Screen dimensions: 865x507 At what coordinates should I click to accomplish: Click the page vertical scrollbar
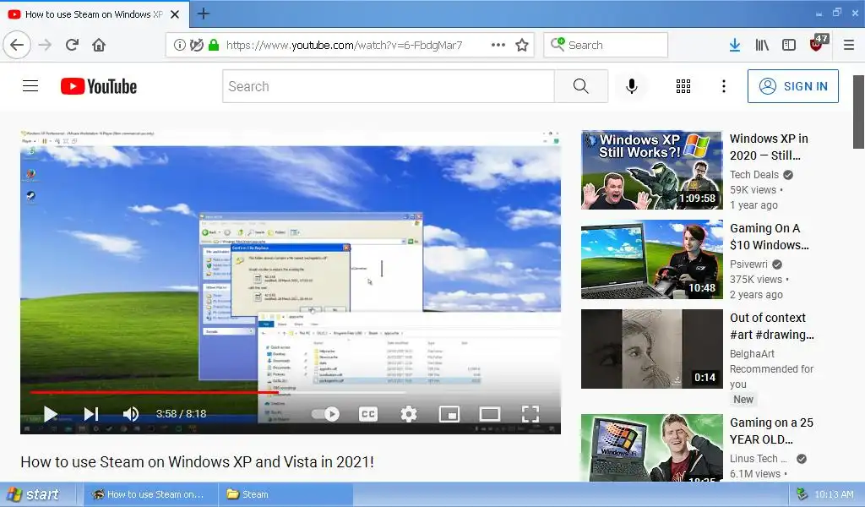pyautogui.click(x=858, y=112)
